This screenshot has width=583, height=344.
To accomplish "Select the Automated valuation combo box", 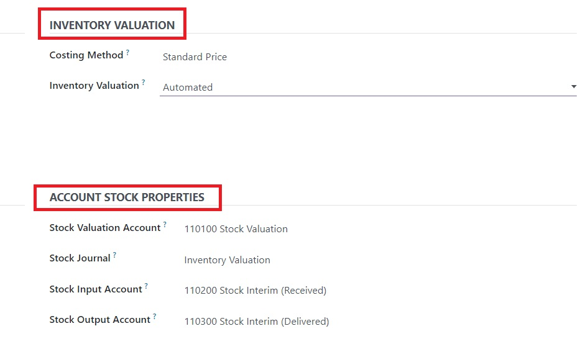I will pos(368,88).
